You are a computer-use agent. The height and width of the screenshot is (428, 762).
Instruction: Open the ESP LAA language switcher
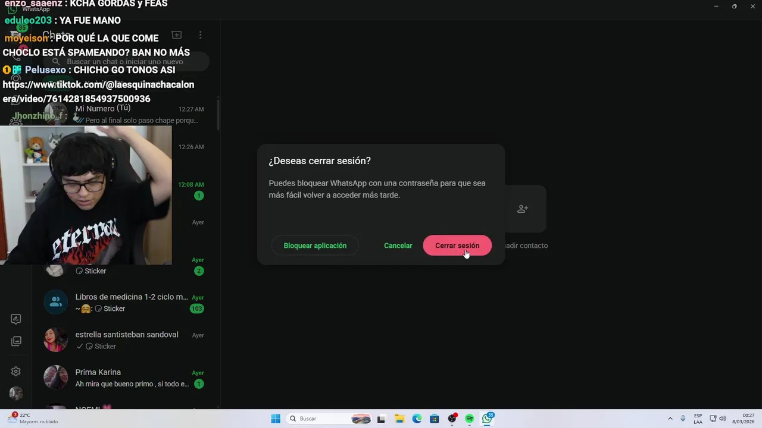click(698, 418)
